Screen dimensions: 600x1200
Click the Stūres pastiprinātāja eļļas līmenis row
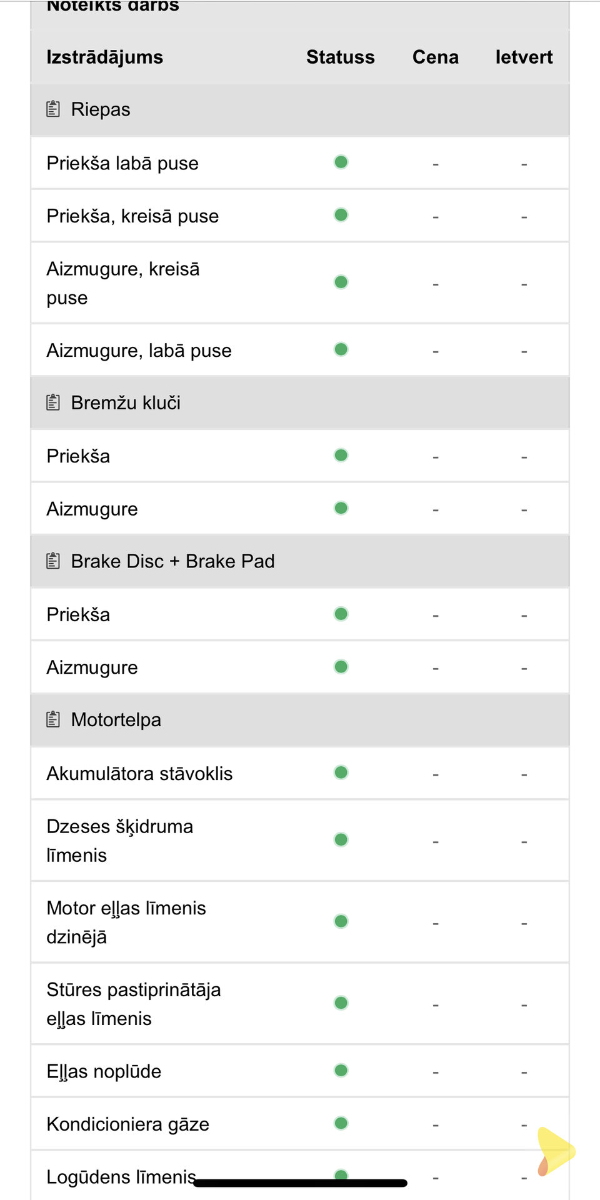pos(300,1004)
